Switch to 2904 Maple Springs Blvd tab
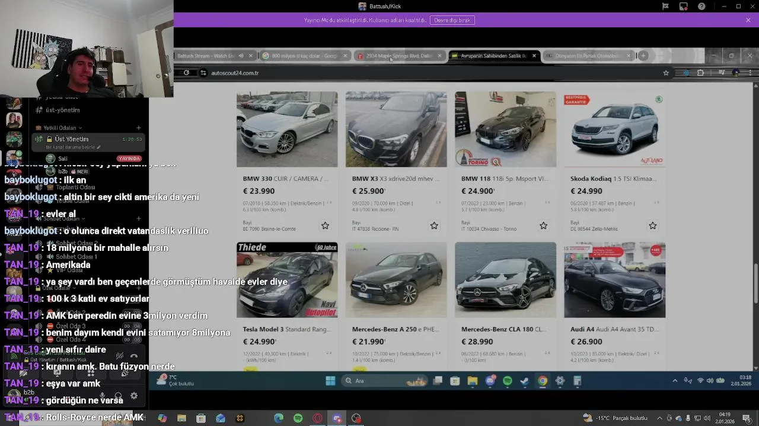The height and width of the screenshot is (426, 759). (399, 56)
